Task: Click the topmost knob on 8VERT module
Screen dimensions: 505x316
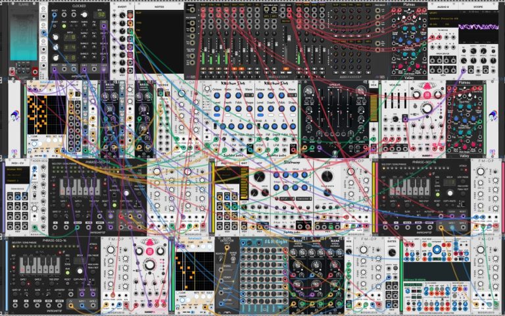Action: coord(122,15)
